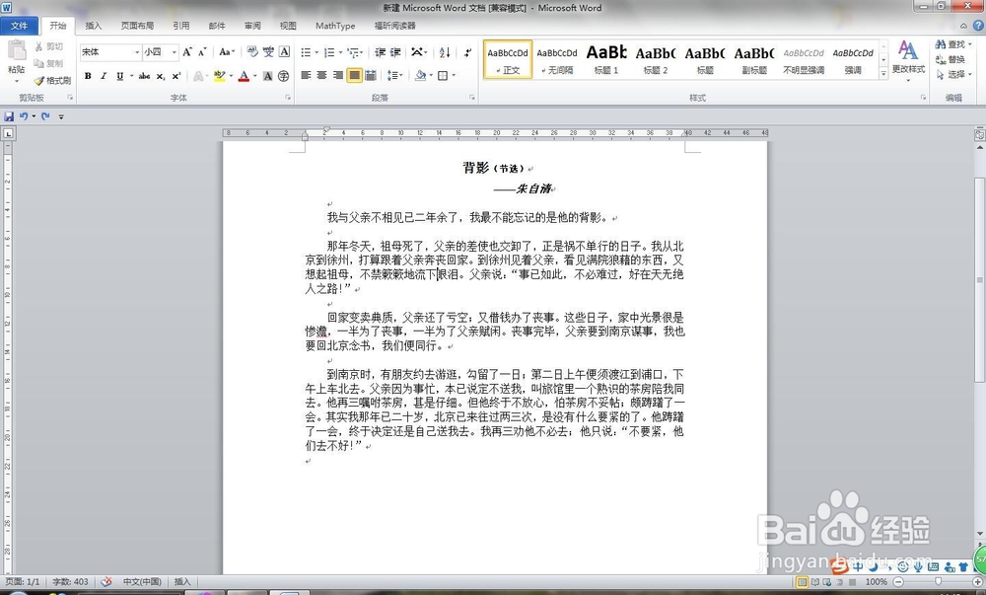The height and width of the screenshot is (595, 986).
Task: Open the 文件 File tab
Action: 20,26
